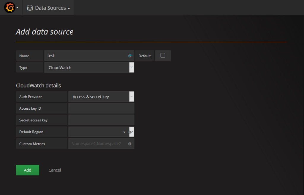
Task: Expand the Auth Provider dropdown
Action: [x=101, y=97]
